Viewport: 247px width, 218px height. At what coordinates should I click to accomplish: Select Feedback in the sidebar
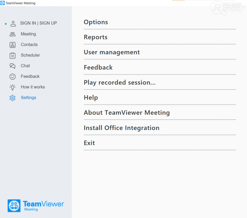tap(30, 77)
